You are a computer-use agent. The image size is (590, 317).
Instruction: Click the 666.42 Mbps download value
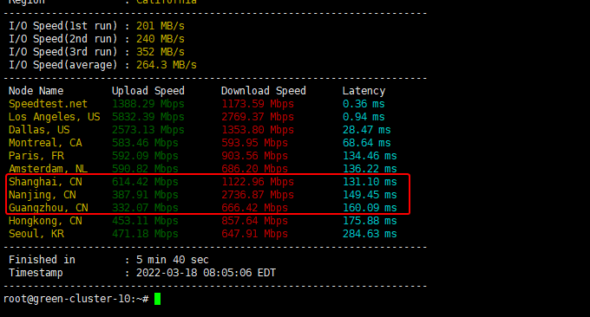tap(255, 208)
